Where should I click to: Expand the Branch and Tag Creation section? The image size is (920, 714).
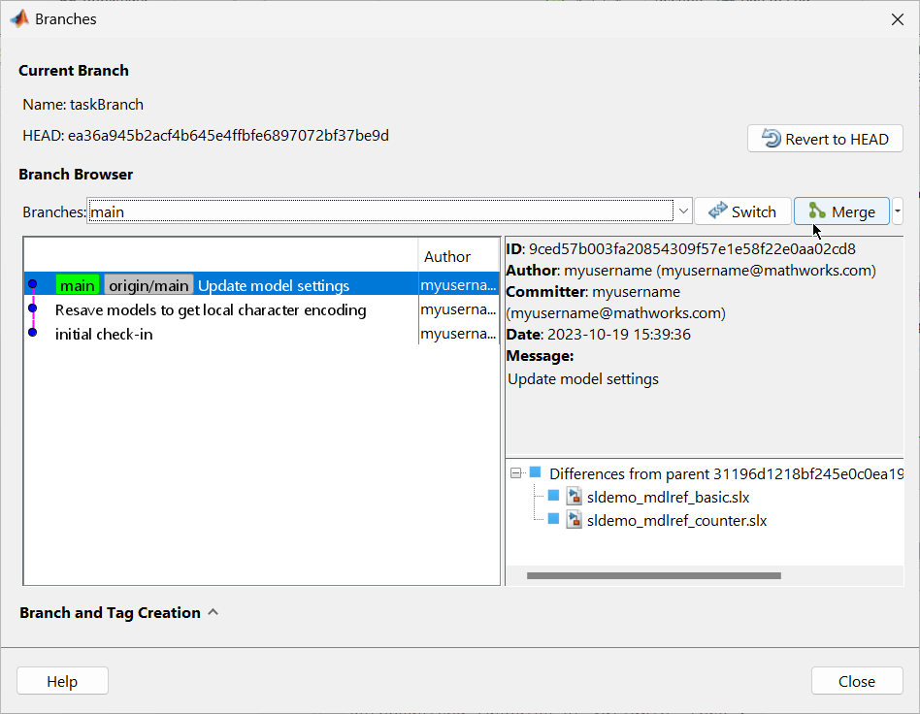point(213,613)
